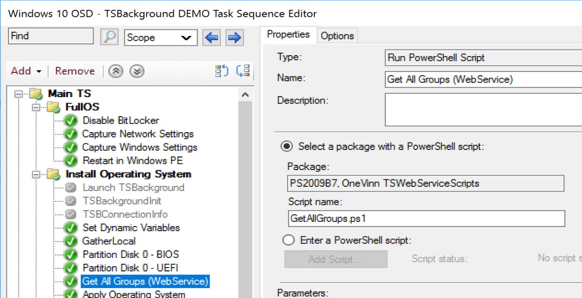Image resolution: width=582 pixels, height=298 pixels.
Task: Click the blue right arrow find-next icon
Action: point(234,37)
